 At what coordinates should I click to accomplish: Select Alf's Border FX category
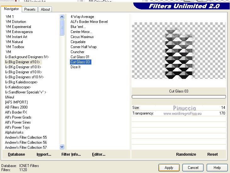16,112
